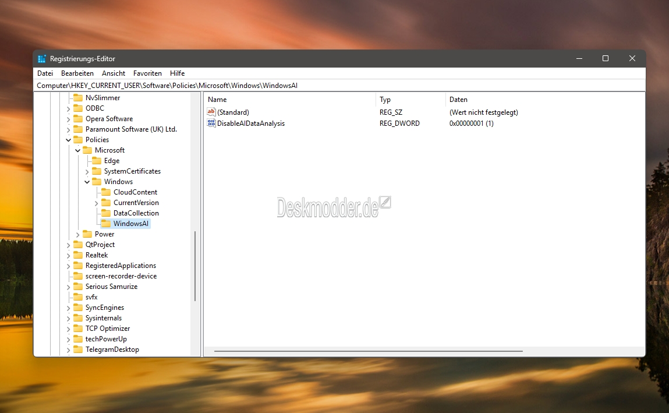The width and height of the screenshot is (669, 413).
Task: Click the SyncEngines folder icon
Action: click(x=78, y=308)
